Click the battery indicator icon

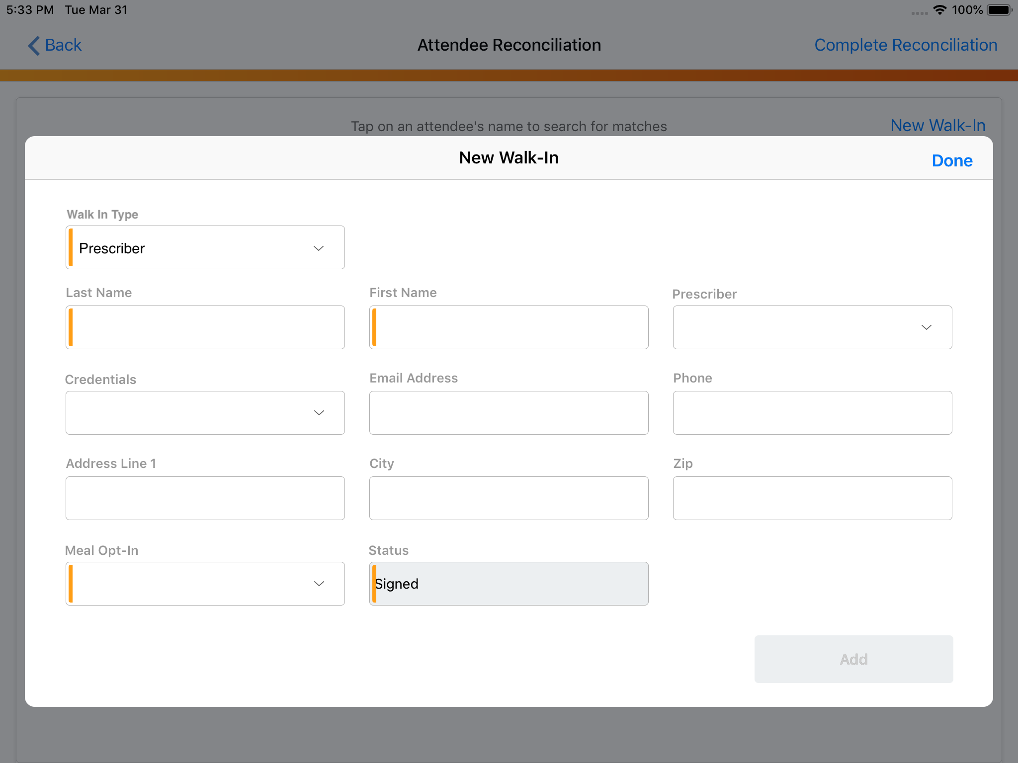(1000, 10)
